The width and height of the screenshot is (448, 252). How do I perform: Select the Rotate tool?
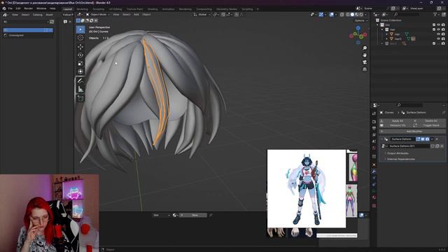(x=80, y=55)
